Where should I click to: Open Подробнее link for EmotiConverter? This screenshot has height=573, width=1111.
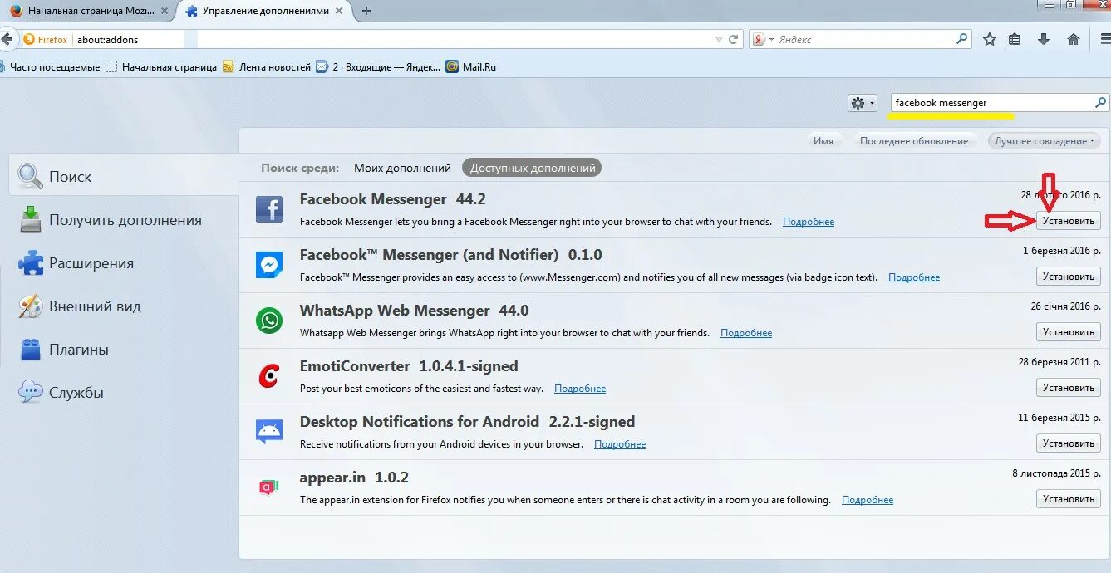(x=580, y=389)
